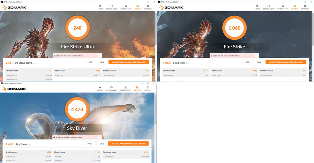The height and width of the screenshot is (163, 314).
Task: Select 8 threads row showing 111.47 FPS
Action: pos(77,157)
